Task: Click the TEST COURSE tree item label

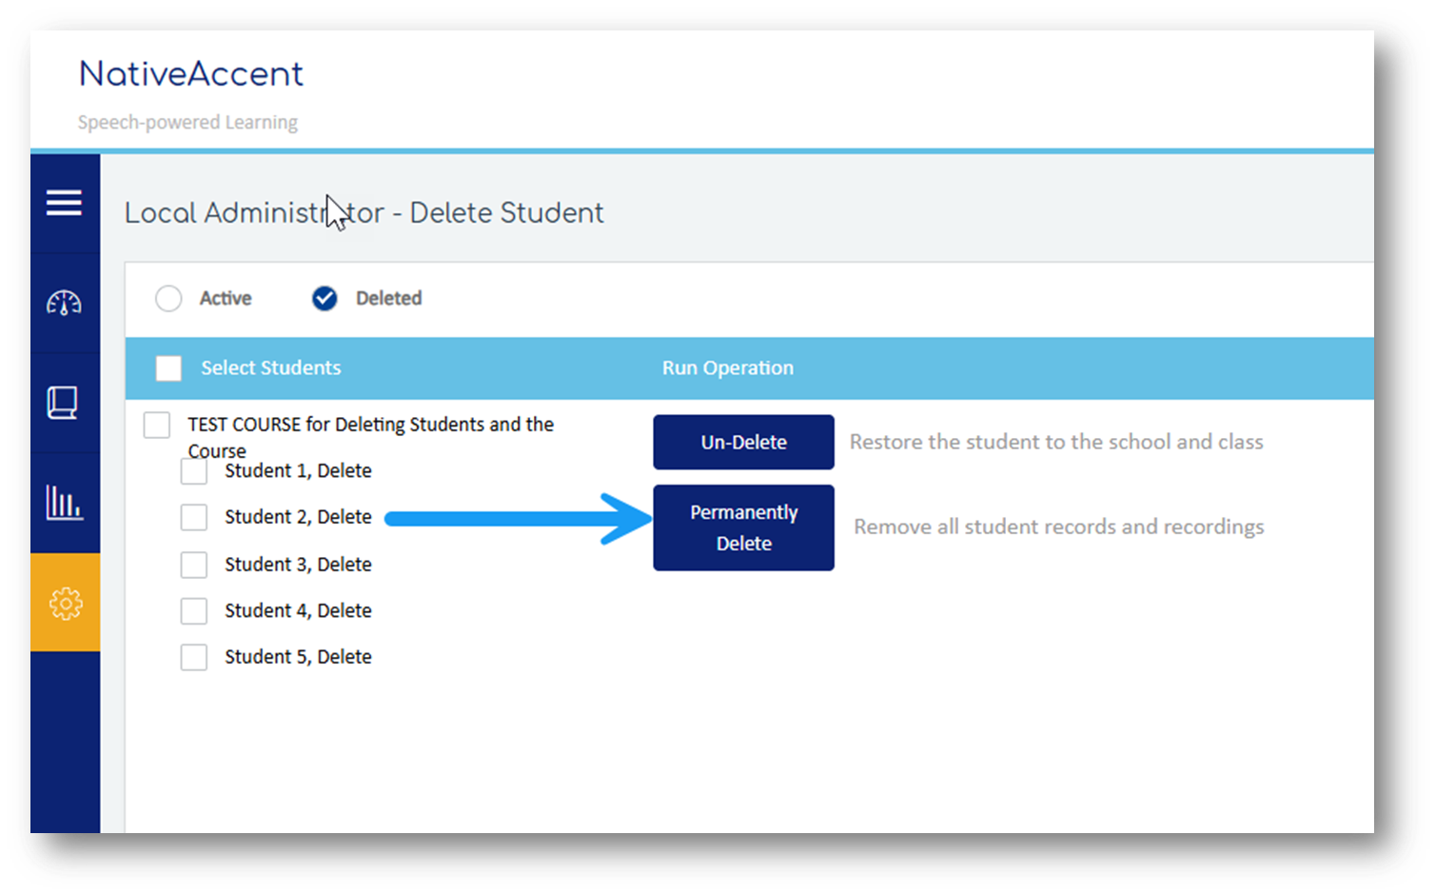Action: click(x=370, y=425)
